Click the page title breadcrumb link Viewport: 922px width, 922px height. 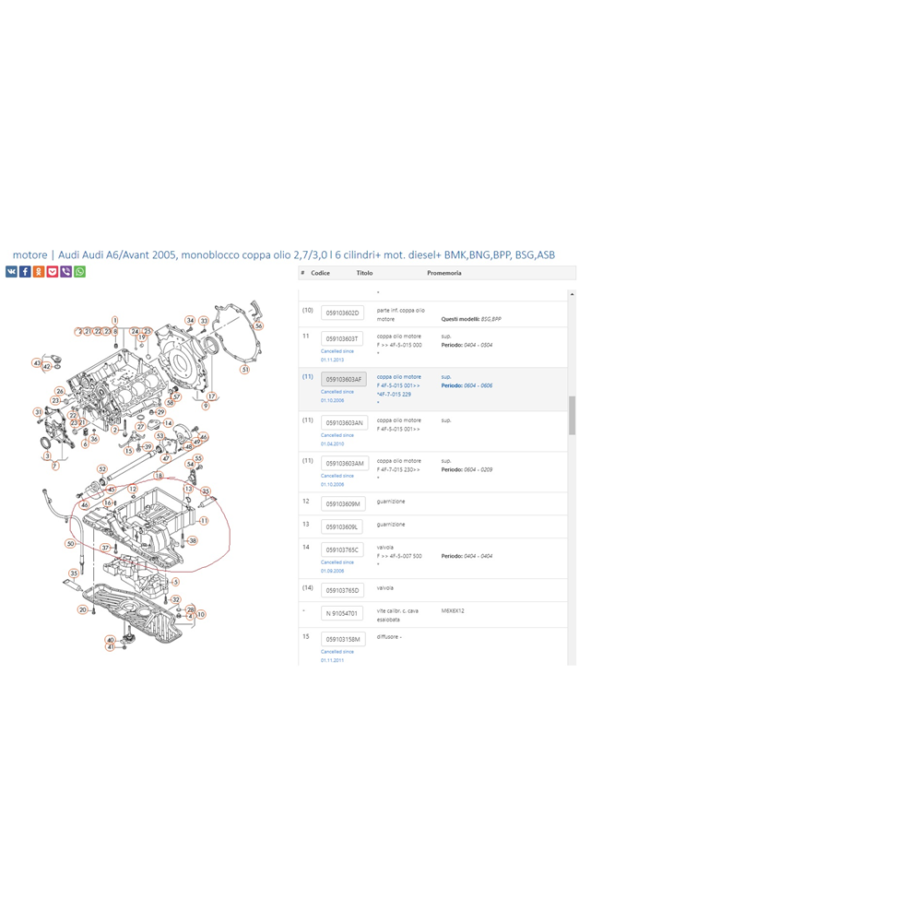click(284, 254)
